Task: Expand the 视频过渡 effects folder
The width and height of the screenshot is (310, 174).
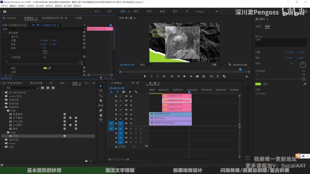Action: point(3,140)
